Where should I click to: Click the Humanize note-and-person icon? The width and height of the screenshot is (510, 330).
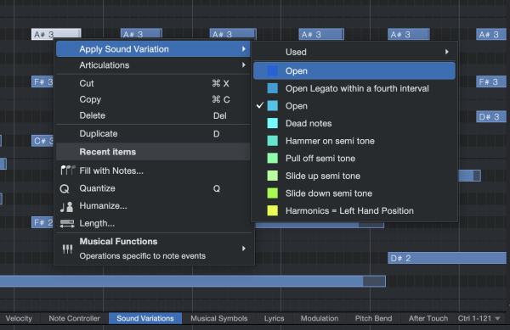(66, 206)
